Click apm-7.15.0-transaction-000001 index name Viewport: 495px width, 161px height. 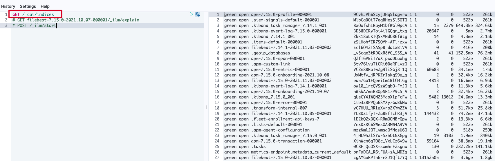tap(286, 141)
